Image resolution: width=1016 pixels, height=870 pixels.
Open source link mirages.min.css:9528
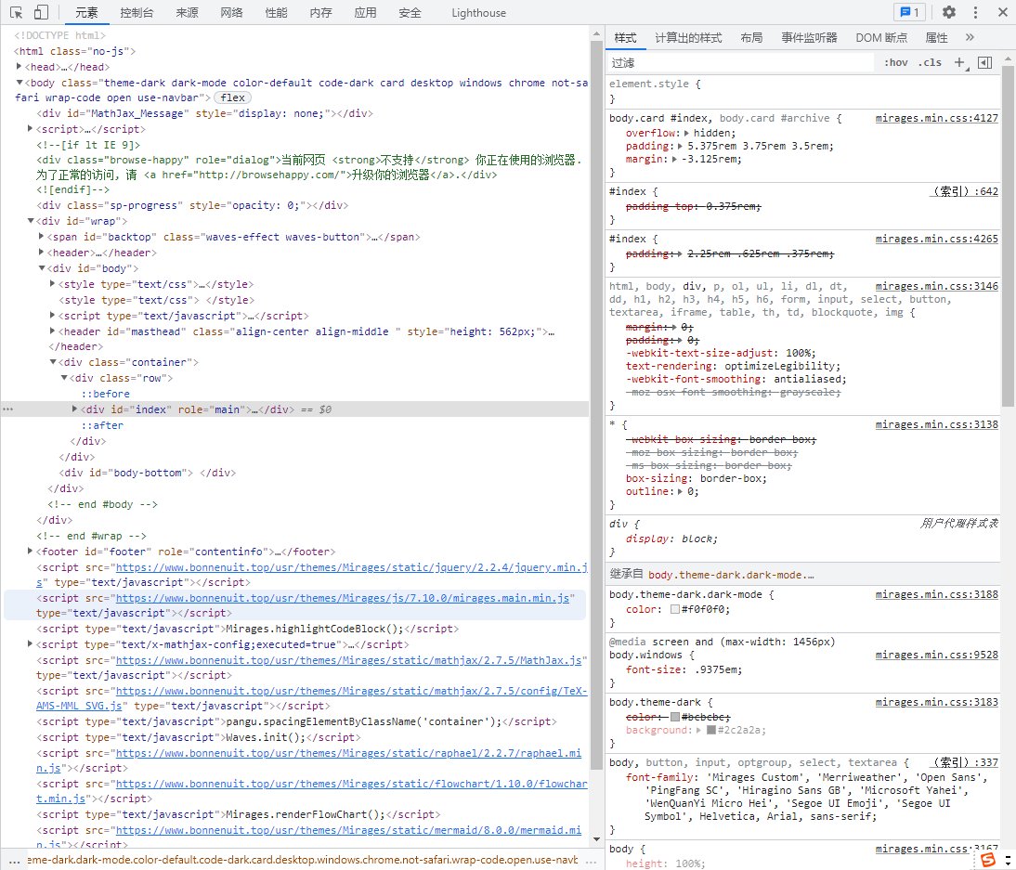click(x=936, y=655)
